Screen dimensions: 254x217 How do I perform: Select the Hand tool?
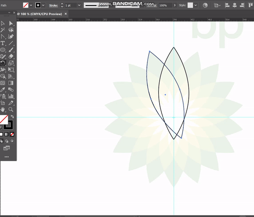3,109
